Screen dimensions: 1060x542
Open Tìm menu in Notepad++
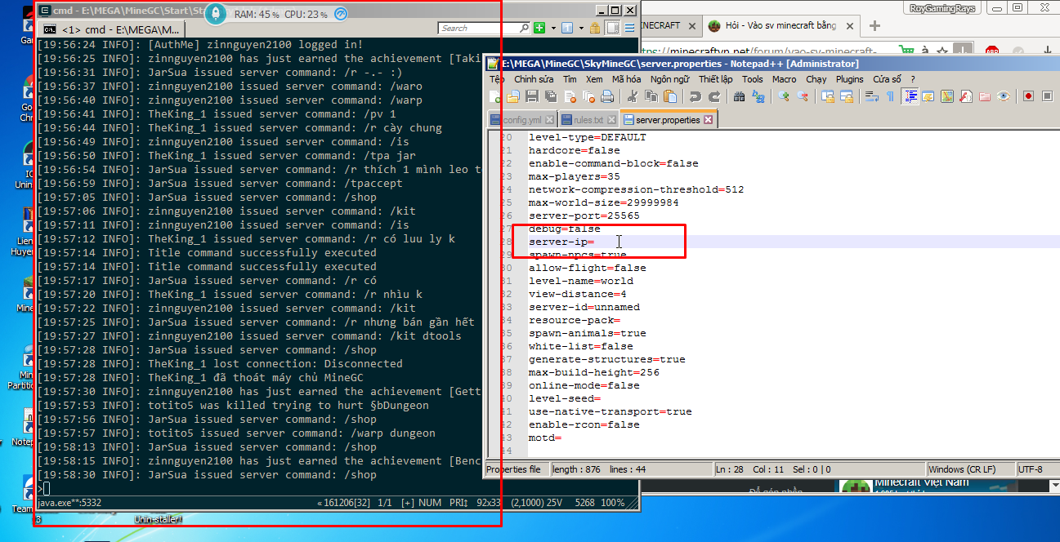click(x=570, y=79)
